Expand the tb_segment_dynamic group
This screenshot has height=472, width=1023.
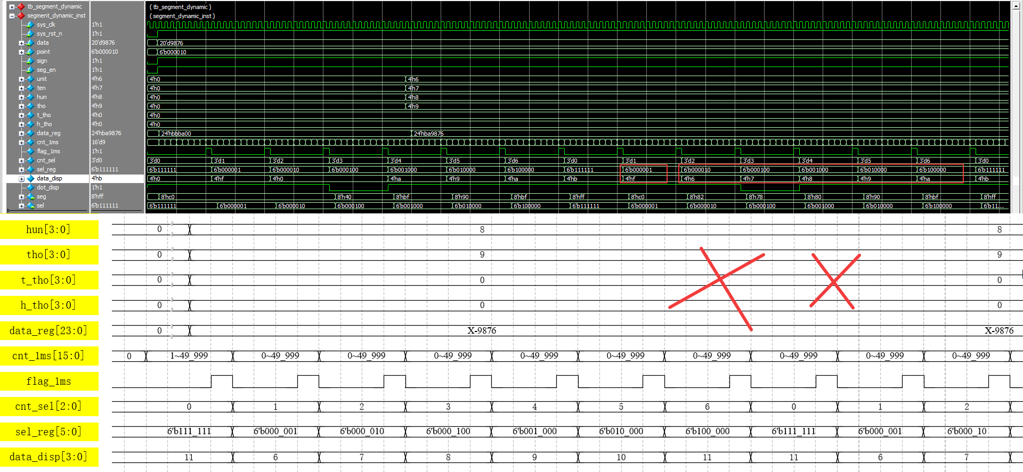12,7
